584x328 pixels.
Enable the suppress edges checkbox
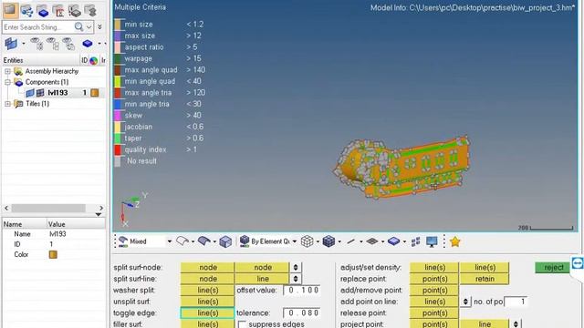[242, 324]
